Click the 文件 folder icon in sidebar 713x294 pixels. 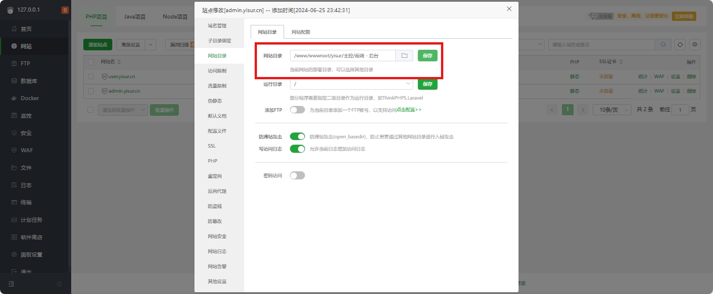[x=14, y=168]
